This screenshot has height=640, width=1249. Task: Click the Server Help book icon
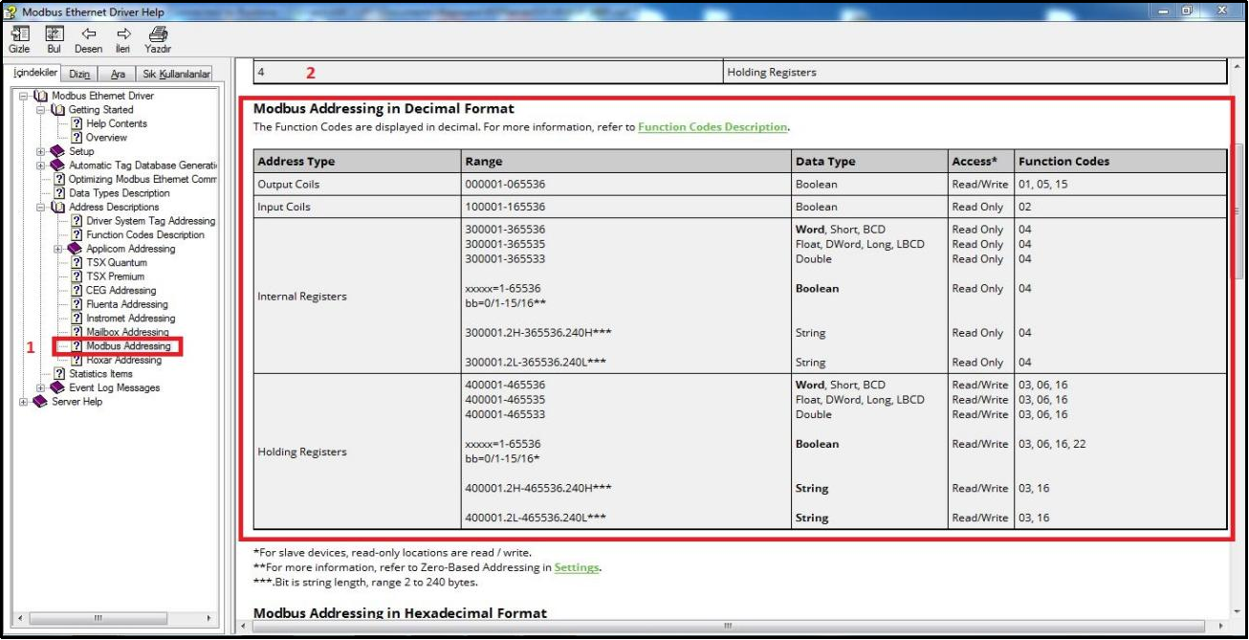click(40, 402)
